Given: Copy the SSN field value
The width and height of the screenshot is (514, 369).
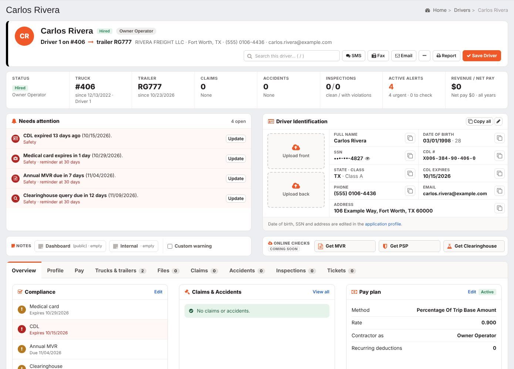Looking at the screenshot, I should pyautogui.click(x=410, y=156).
